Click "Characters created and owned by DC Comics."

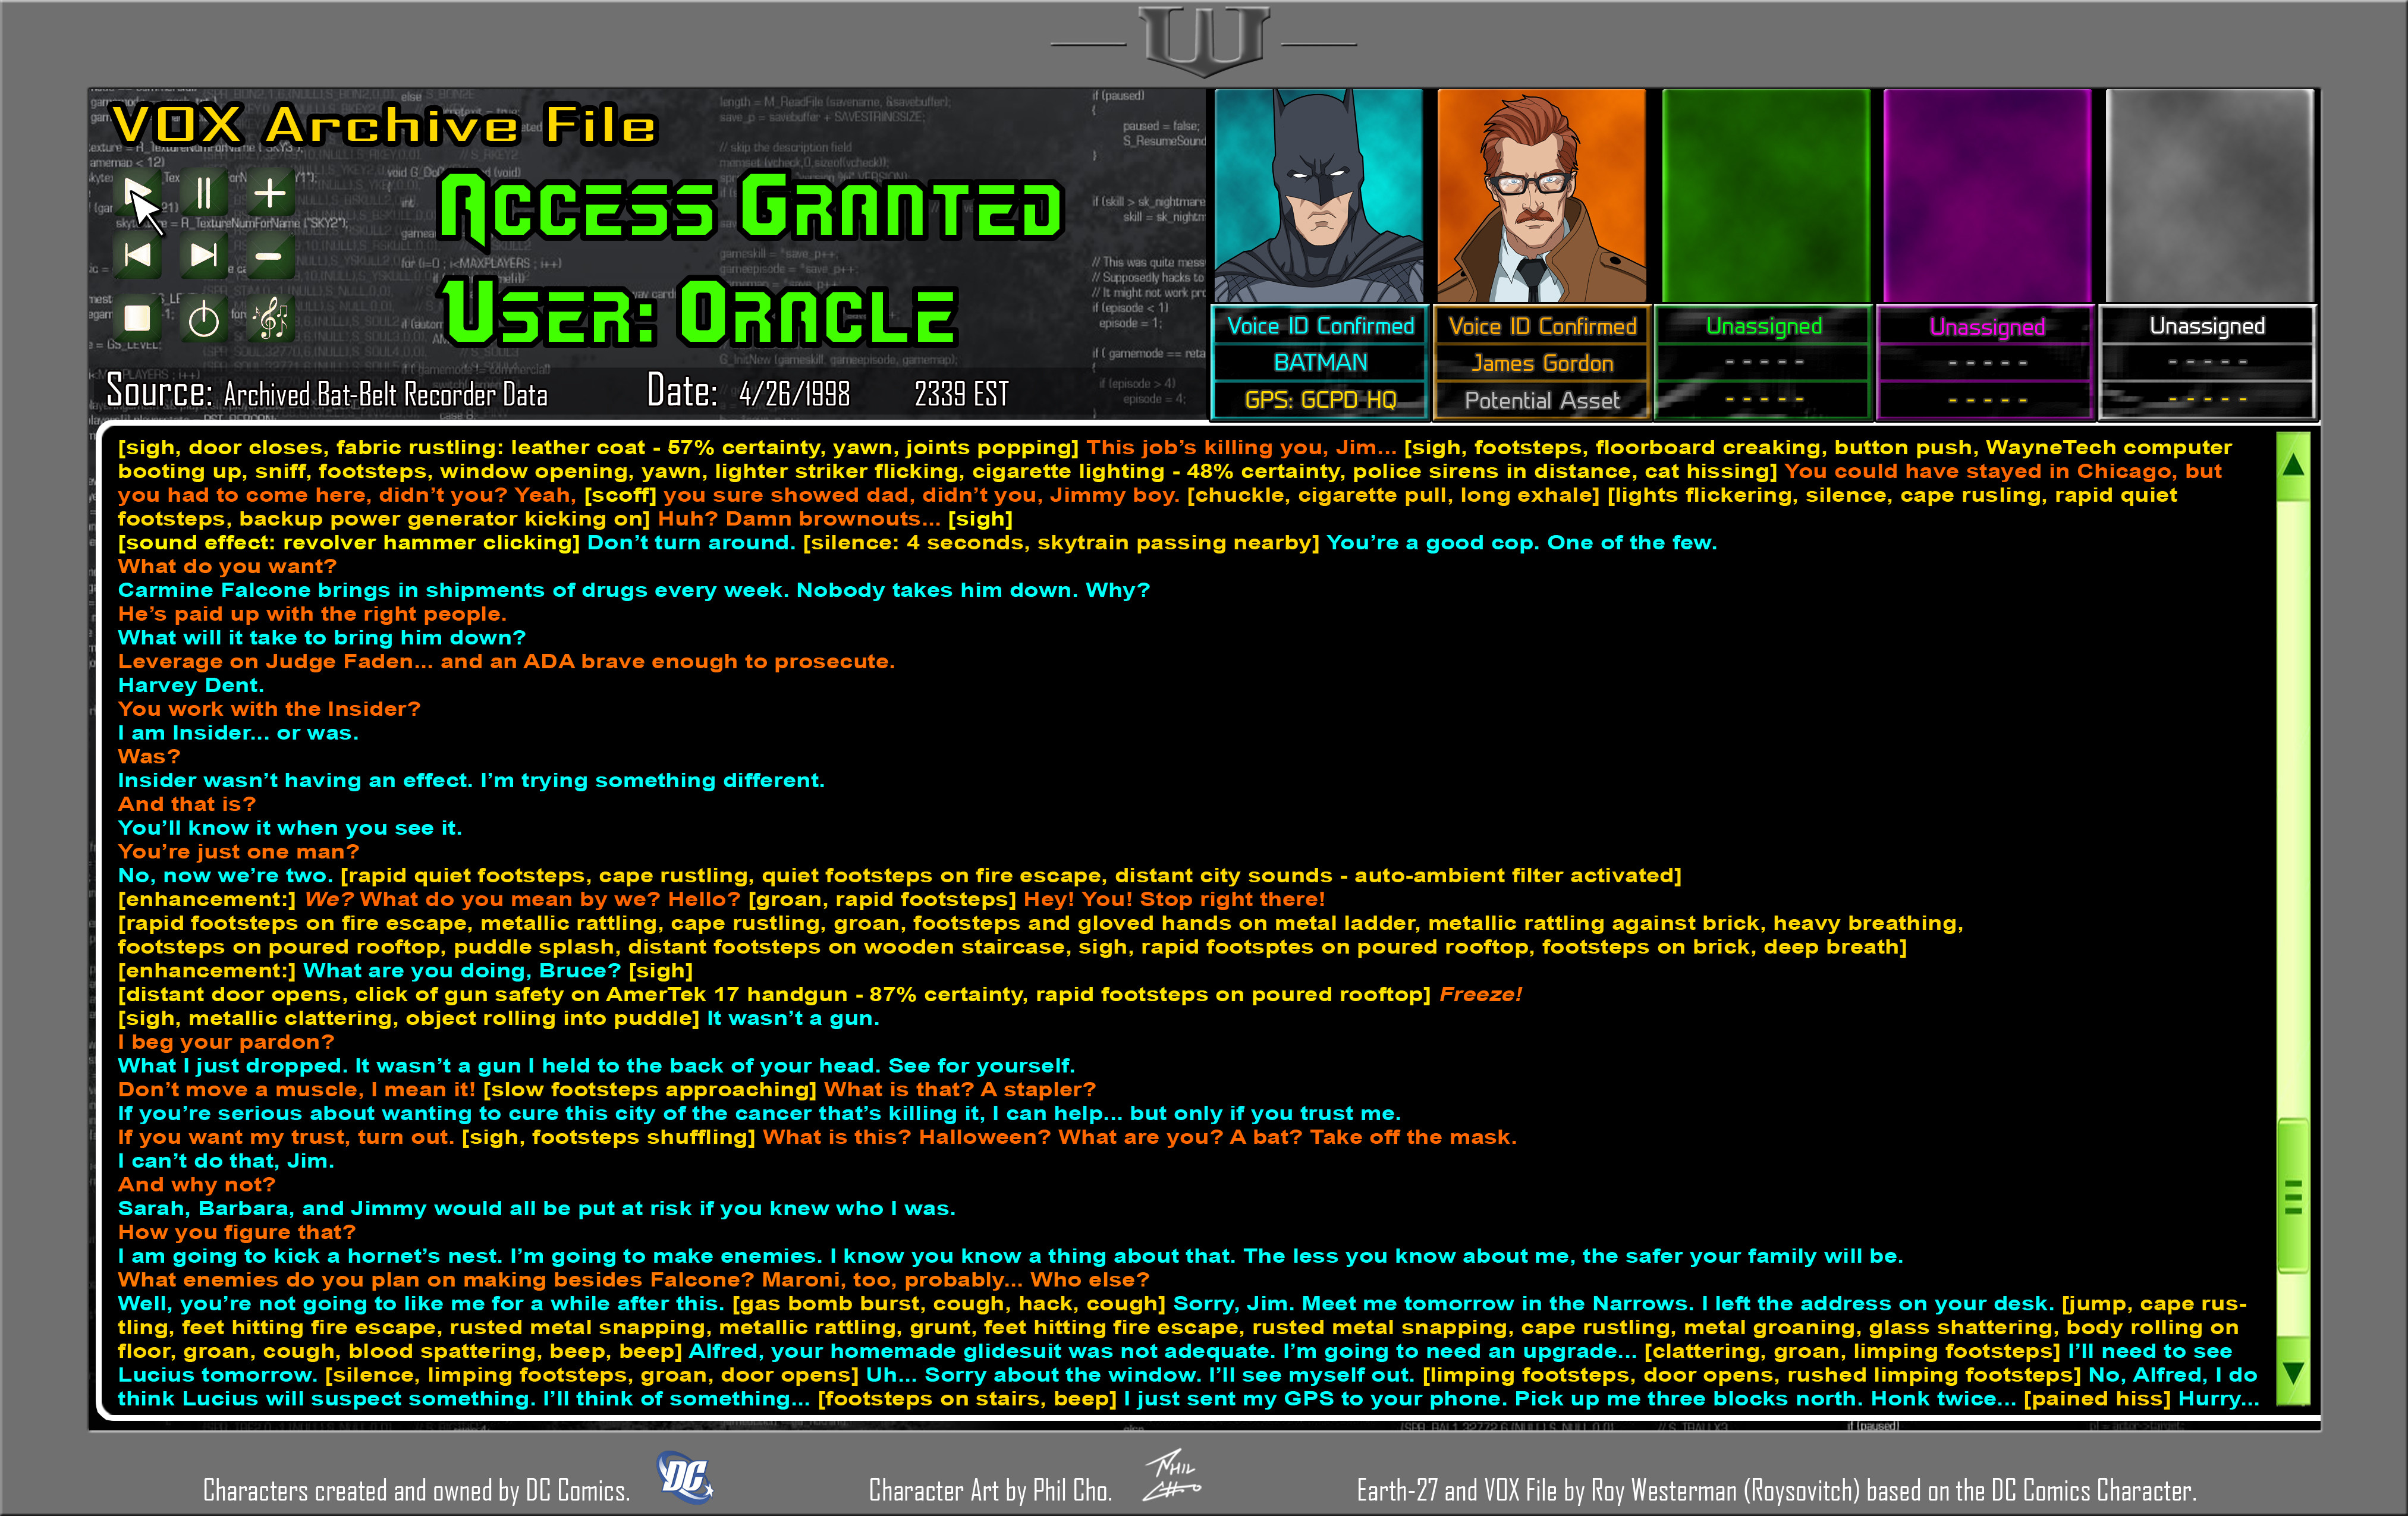point(416,1490)
